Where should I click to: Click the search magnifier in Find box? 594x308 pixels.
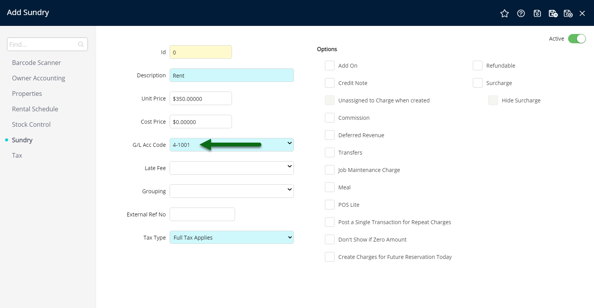(81, 44)
